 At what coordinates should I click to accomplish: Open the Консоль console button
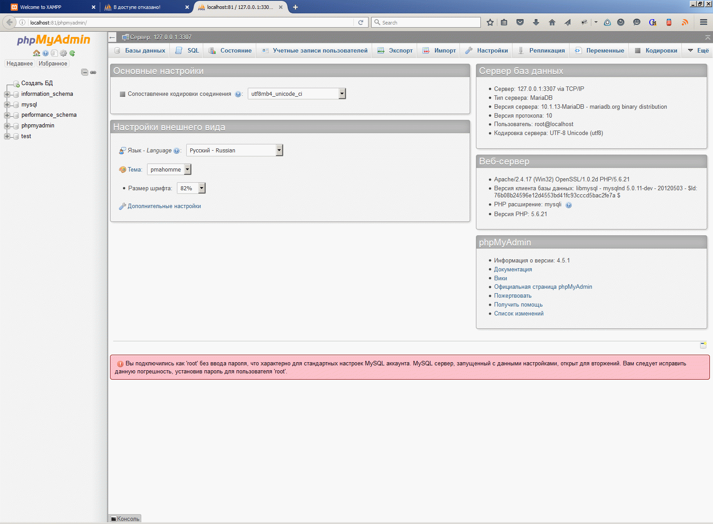pyautogui.click(x=125, y=519)
